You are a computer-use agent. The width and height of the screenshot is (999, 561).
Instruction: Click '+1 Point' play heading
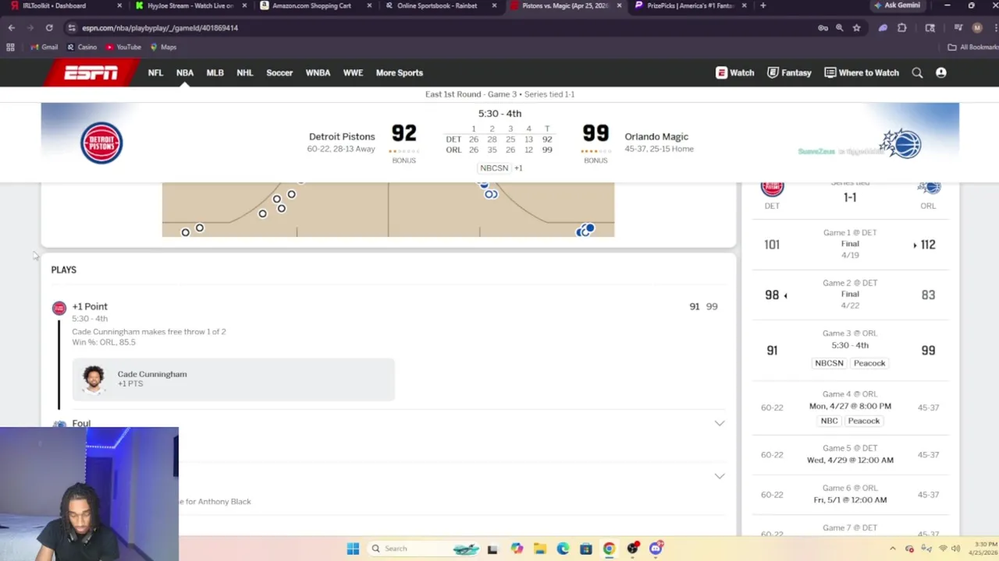pos(90,306)
